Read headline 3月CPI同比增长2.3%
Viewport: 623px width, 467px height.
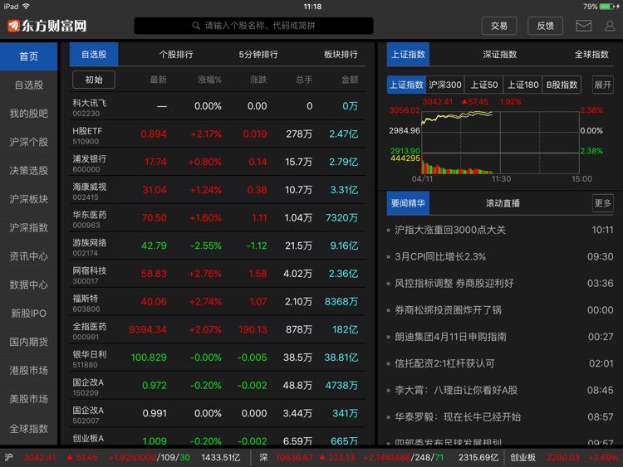439,256
